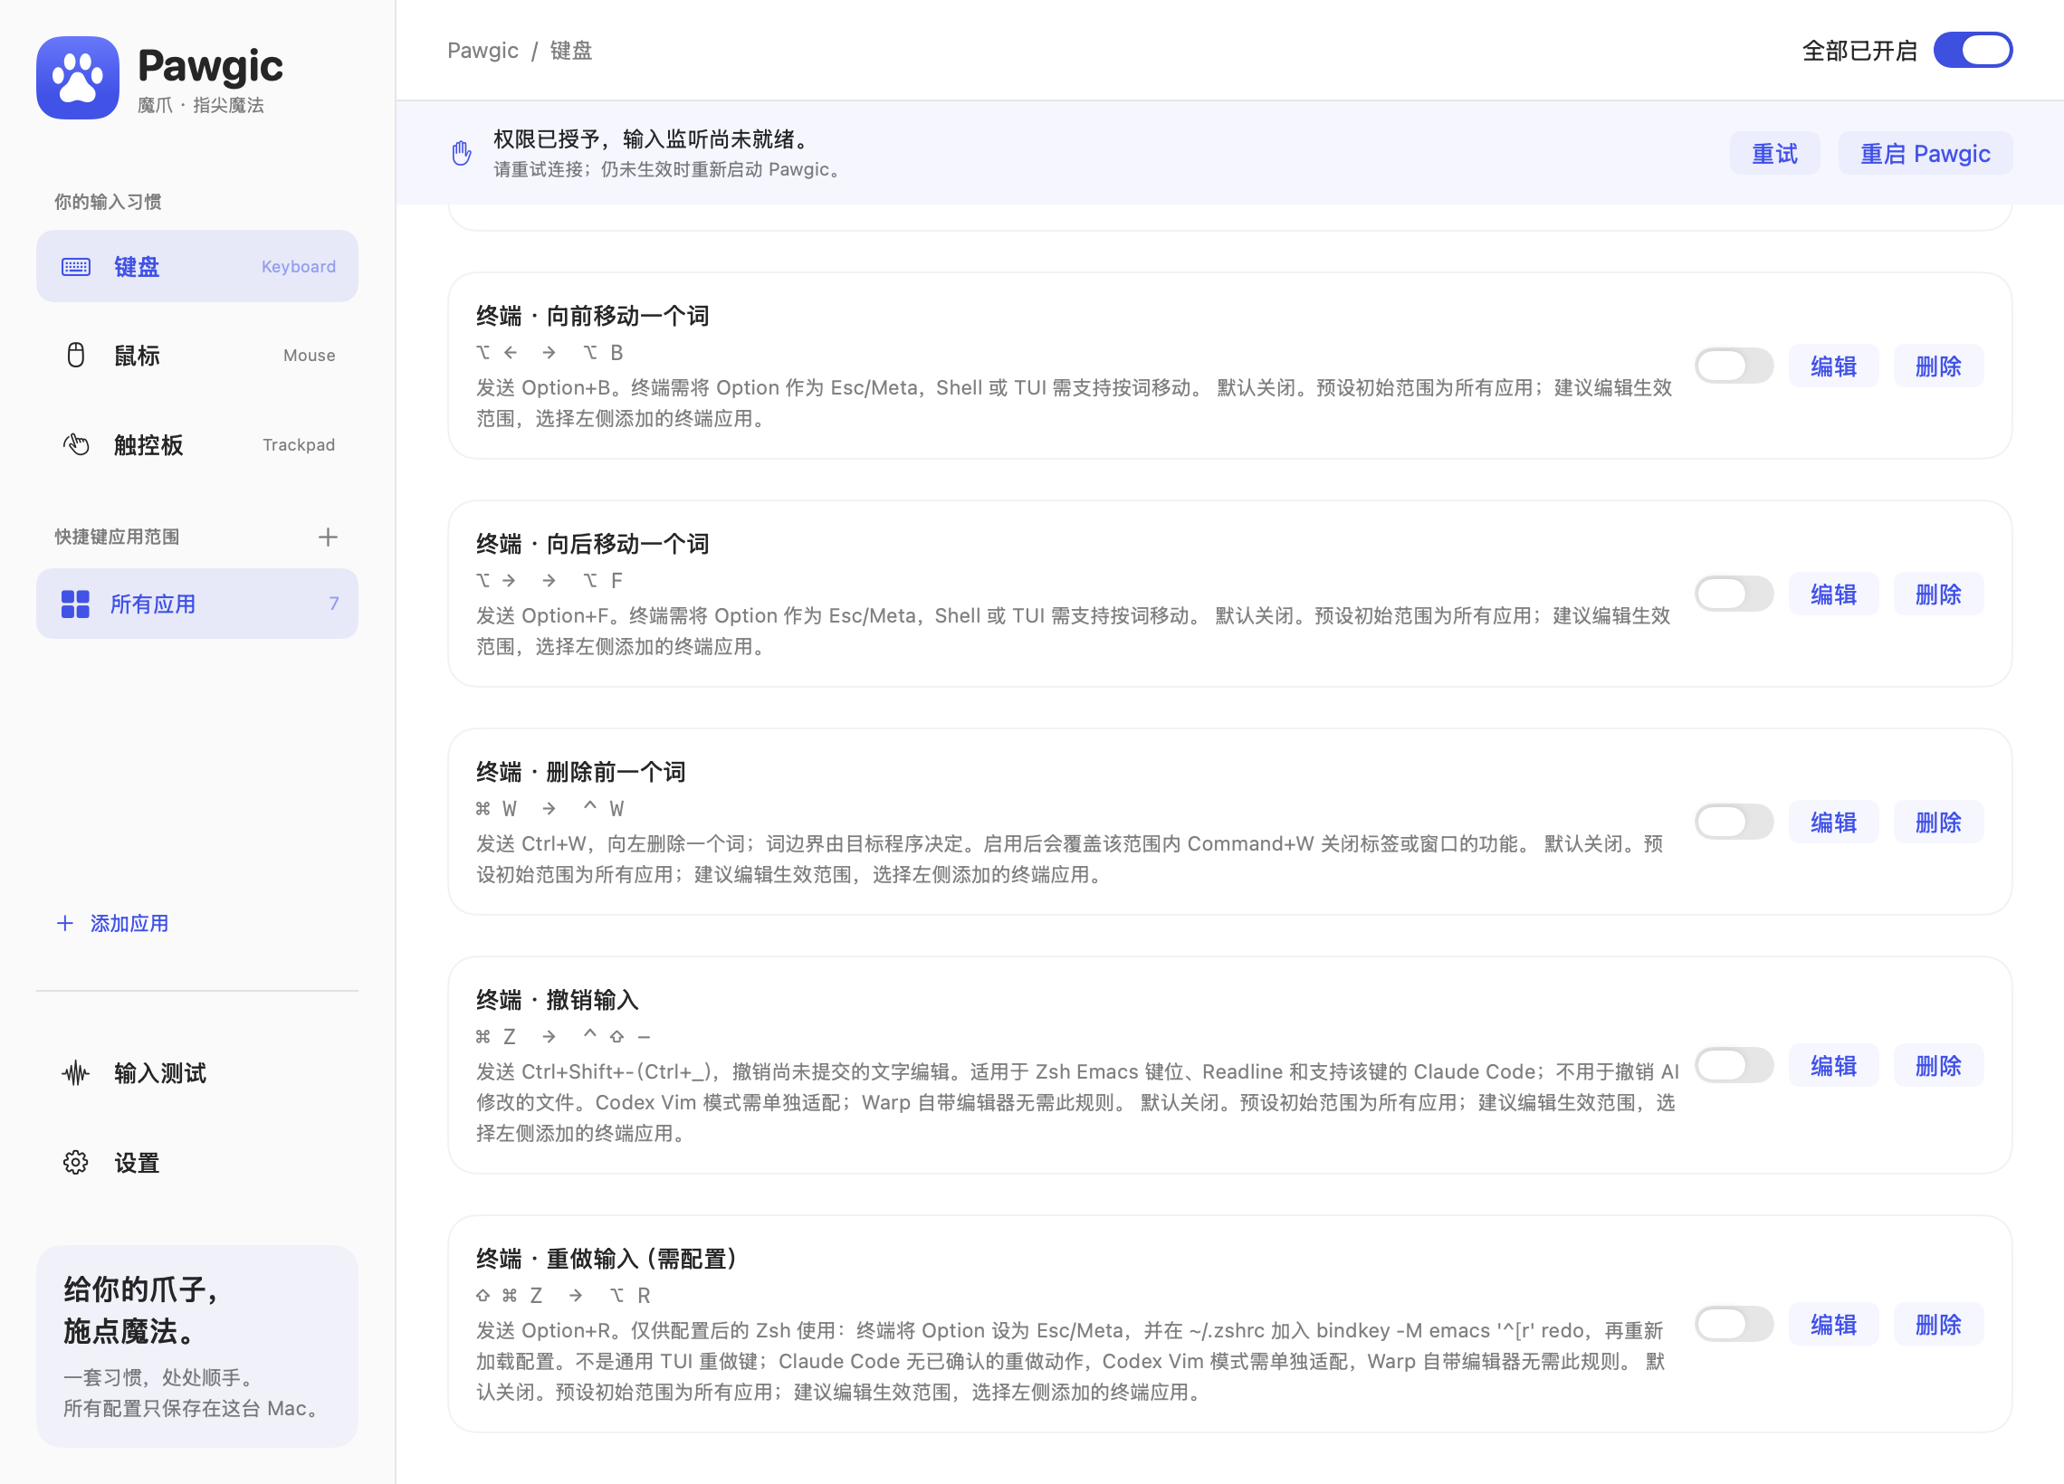This screenshot has height=1484, width=2064.
Task: Edit the 终端·撤销输入 rule
Action: [1833, 1065]
